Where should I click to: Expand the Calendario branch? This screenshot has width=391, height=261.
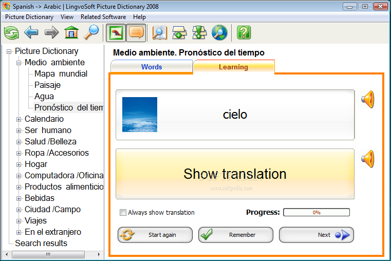(x=18, y=119)
